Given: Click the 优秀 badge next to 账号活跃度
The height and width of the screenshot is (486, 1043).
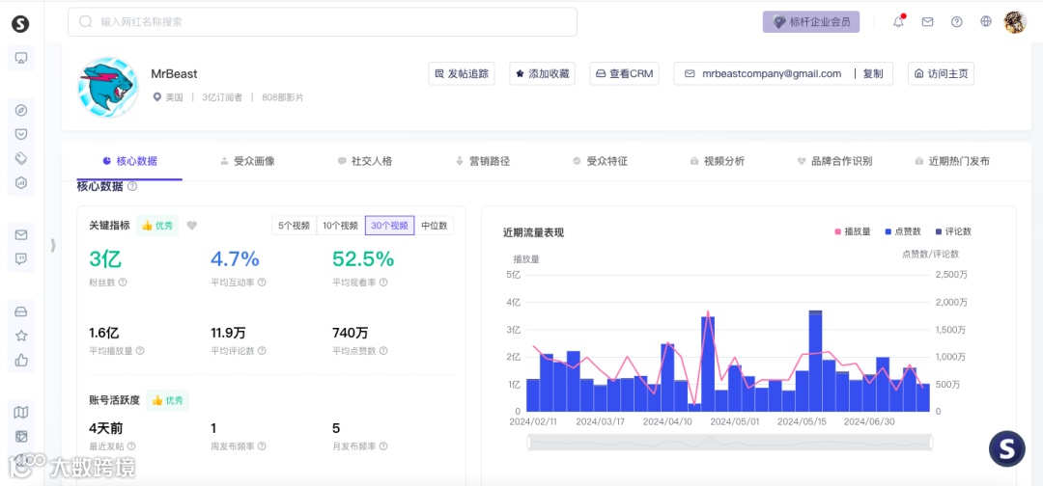Looking at the screenshot, I should (x=168, y=400).
